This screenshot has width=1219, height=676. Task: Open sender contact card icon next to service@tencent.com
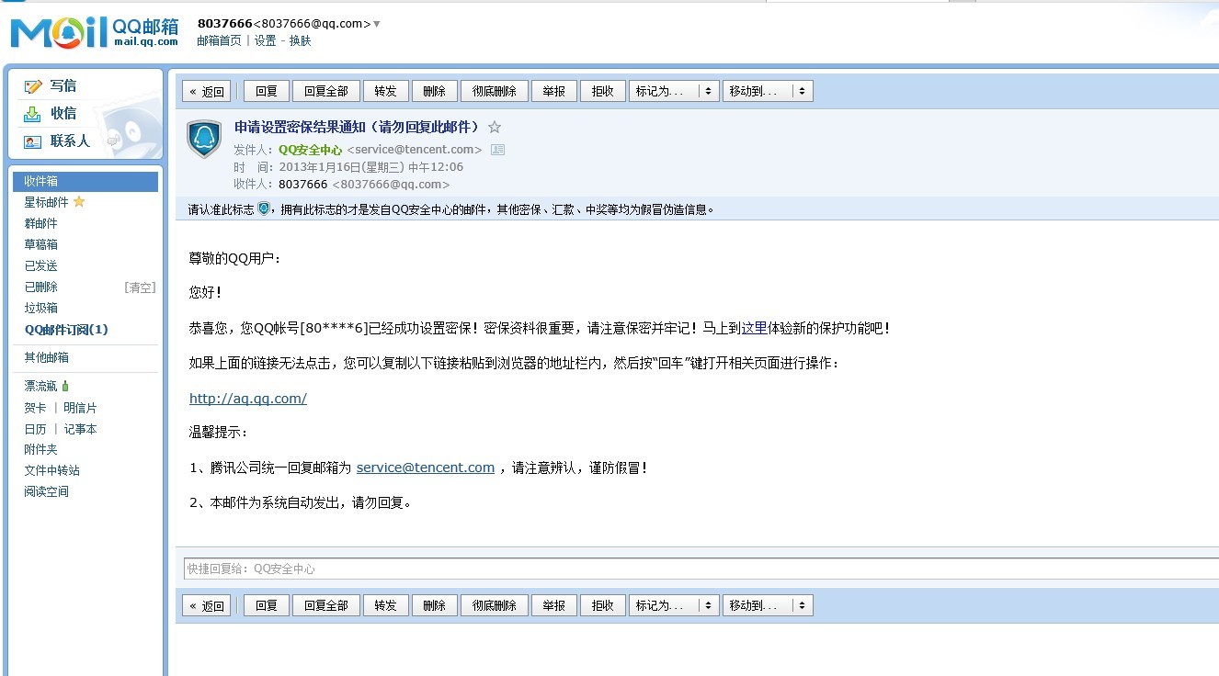(497, 149)
